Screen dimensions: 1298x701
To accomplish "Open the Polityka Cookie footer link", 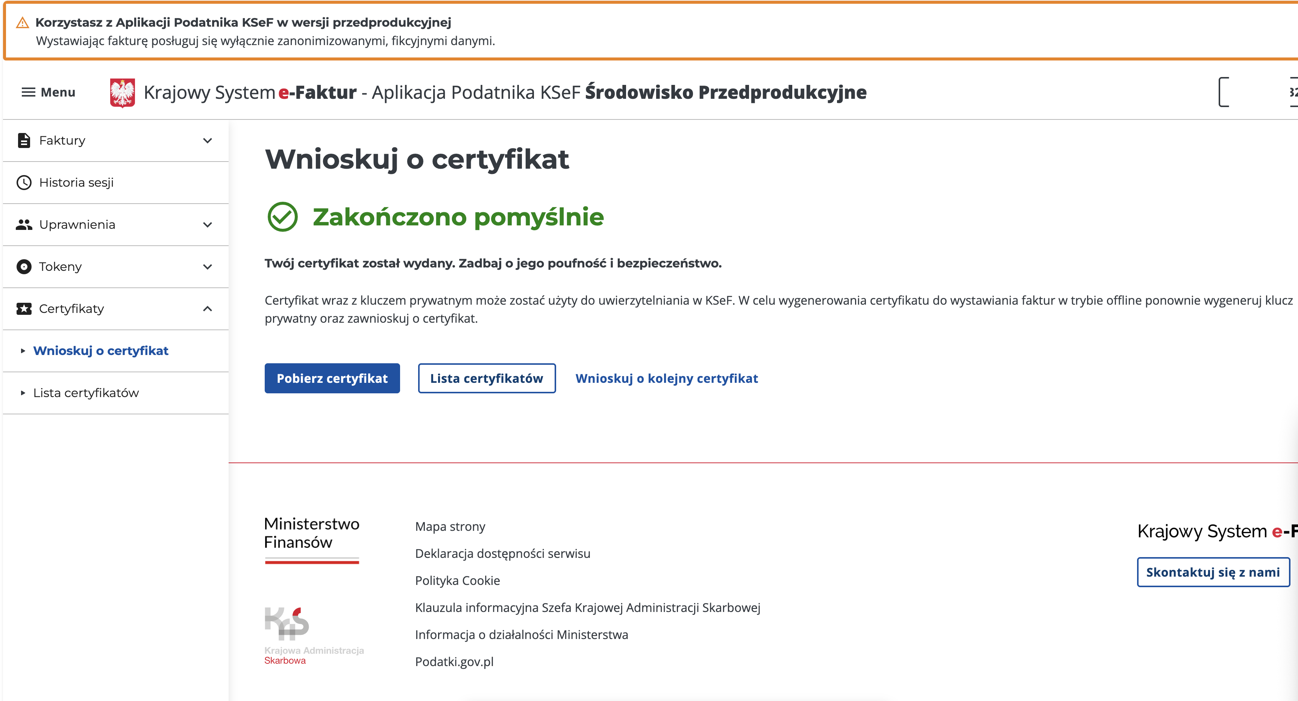I will point(457,581).
